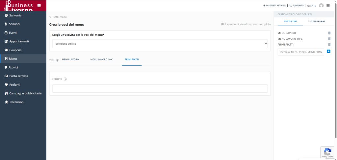This screenshot has width=337, height=160.
Task: Show Esempio di visualizzazione completa preview
Action: point(246,24)
